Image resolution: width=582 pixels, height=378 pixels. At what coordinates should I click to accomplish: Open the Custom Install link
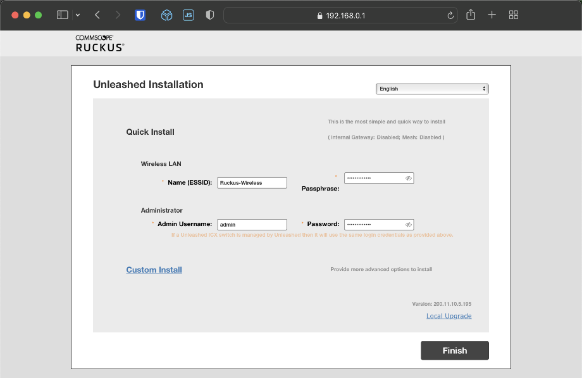click(154, 270)
